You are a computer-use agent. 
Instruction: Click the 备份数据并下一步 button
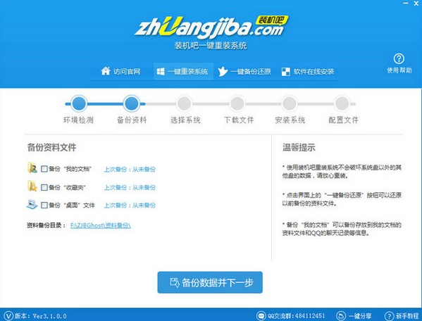click(210, 282)
